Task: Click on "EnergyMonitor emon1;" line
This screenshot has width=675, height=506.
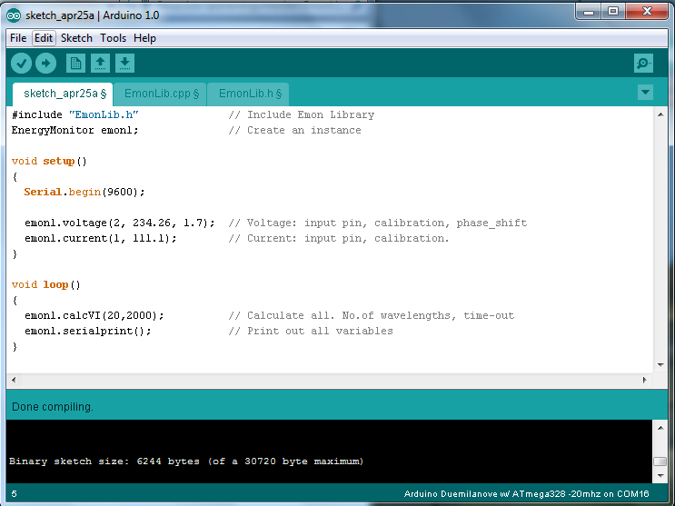Action: [x=74, y=131]
